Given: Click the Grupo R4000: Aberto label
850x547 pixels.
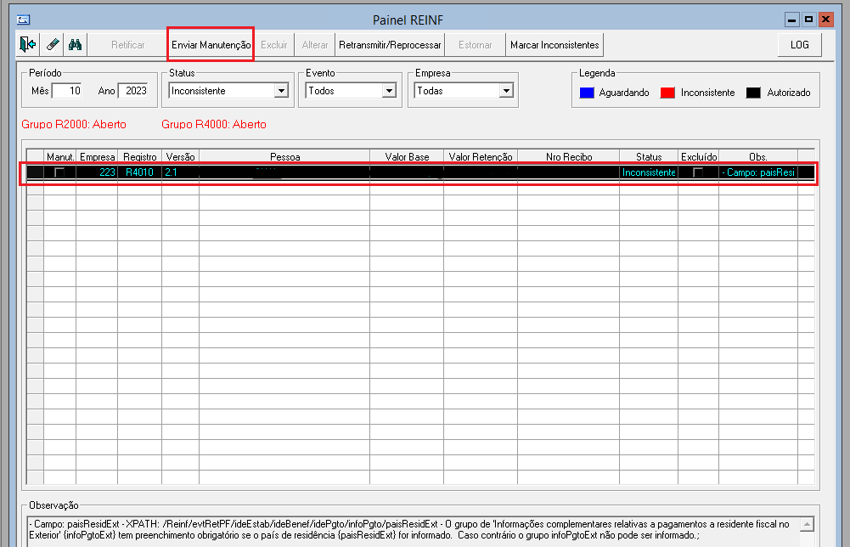Looking at the screenshot, I should (214, 124).
